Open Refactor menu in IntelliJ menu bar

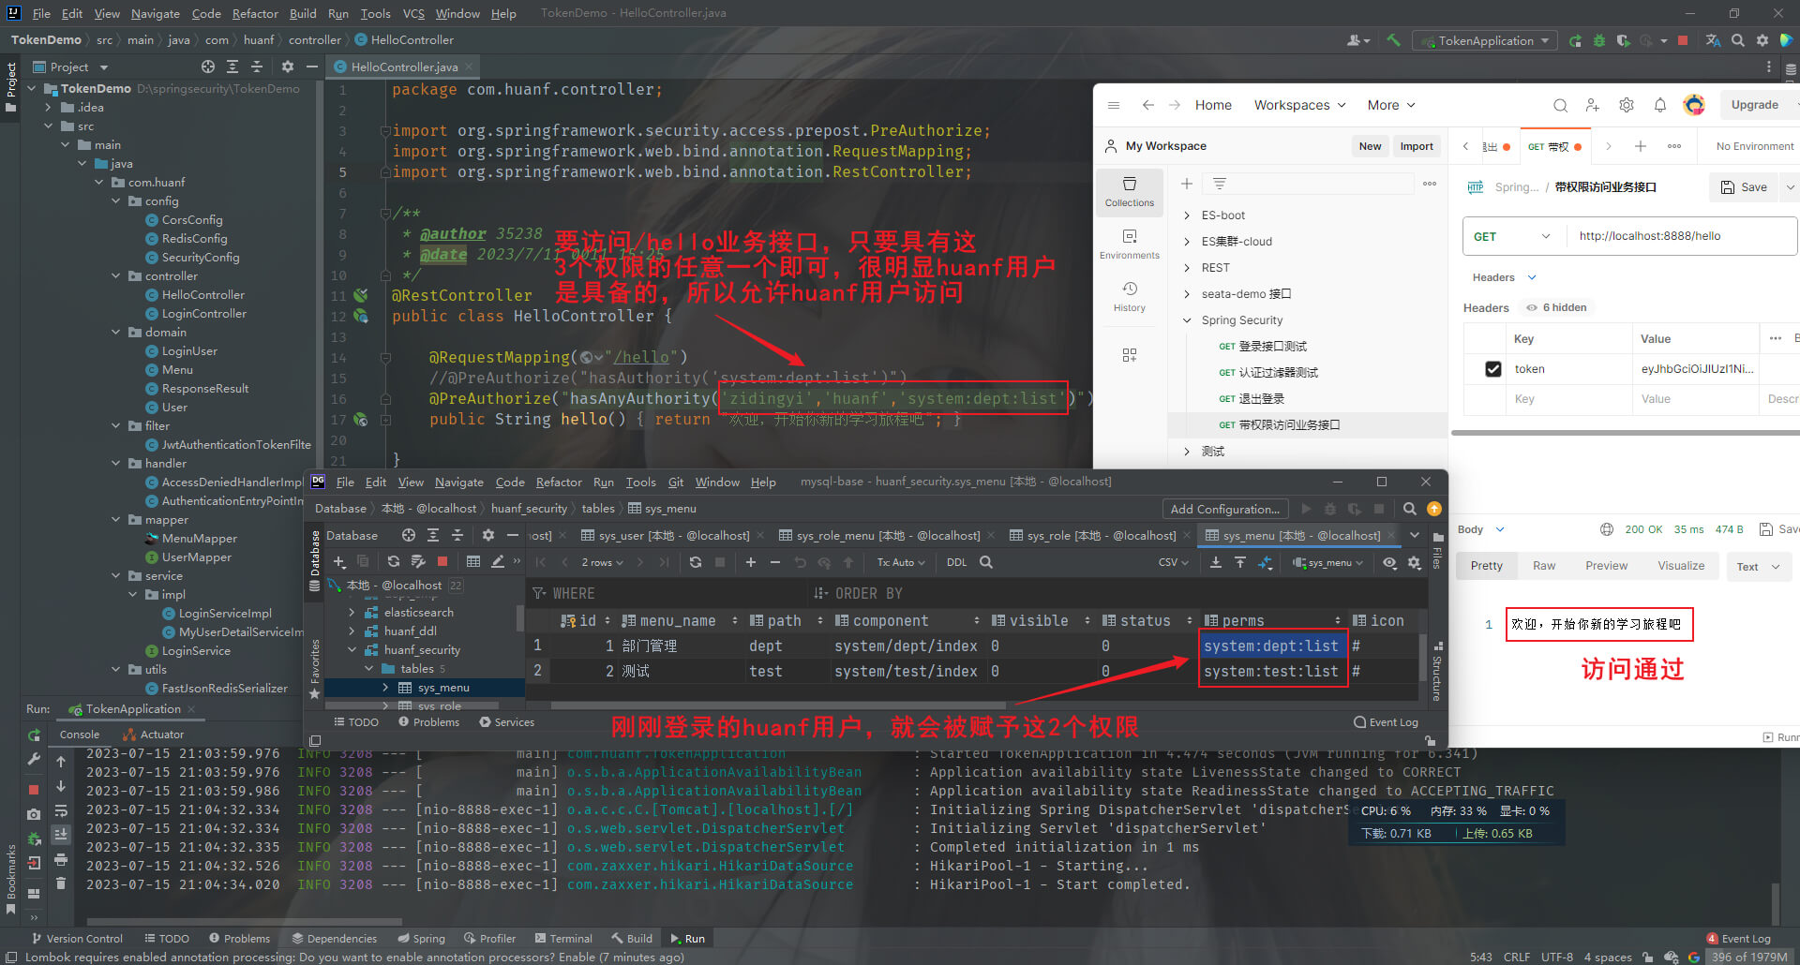pos(255,13)
